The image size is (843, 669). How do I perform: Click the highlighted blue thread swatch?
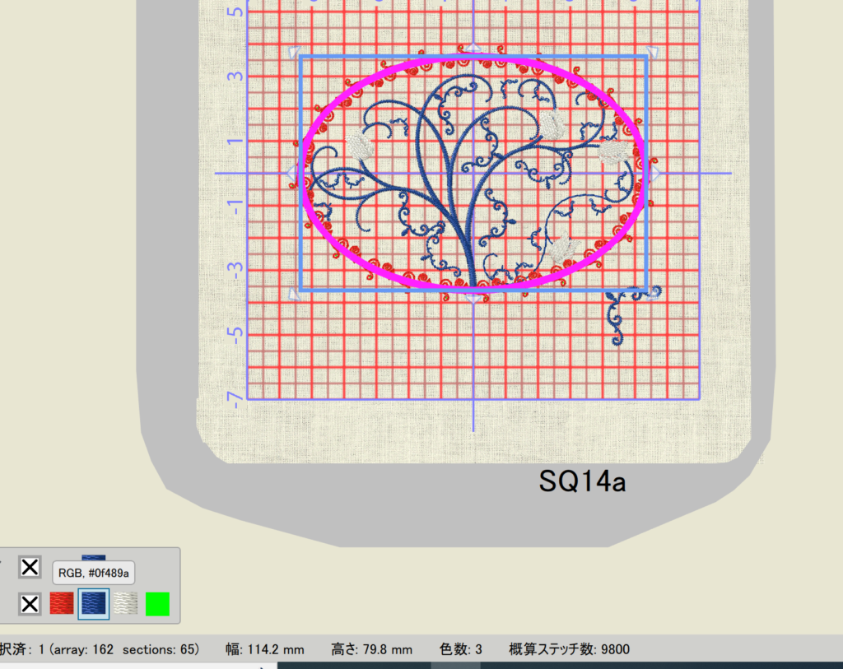tap(93, 604)
